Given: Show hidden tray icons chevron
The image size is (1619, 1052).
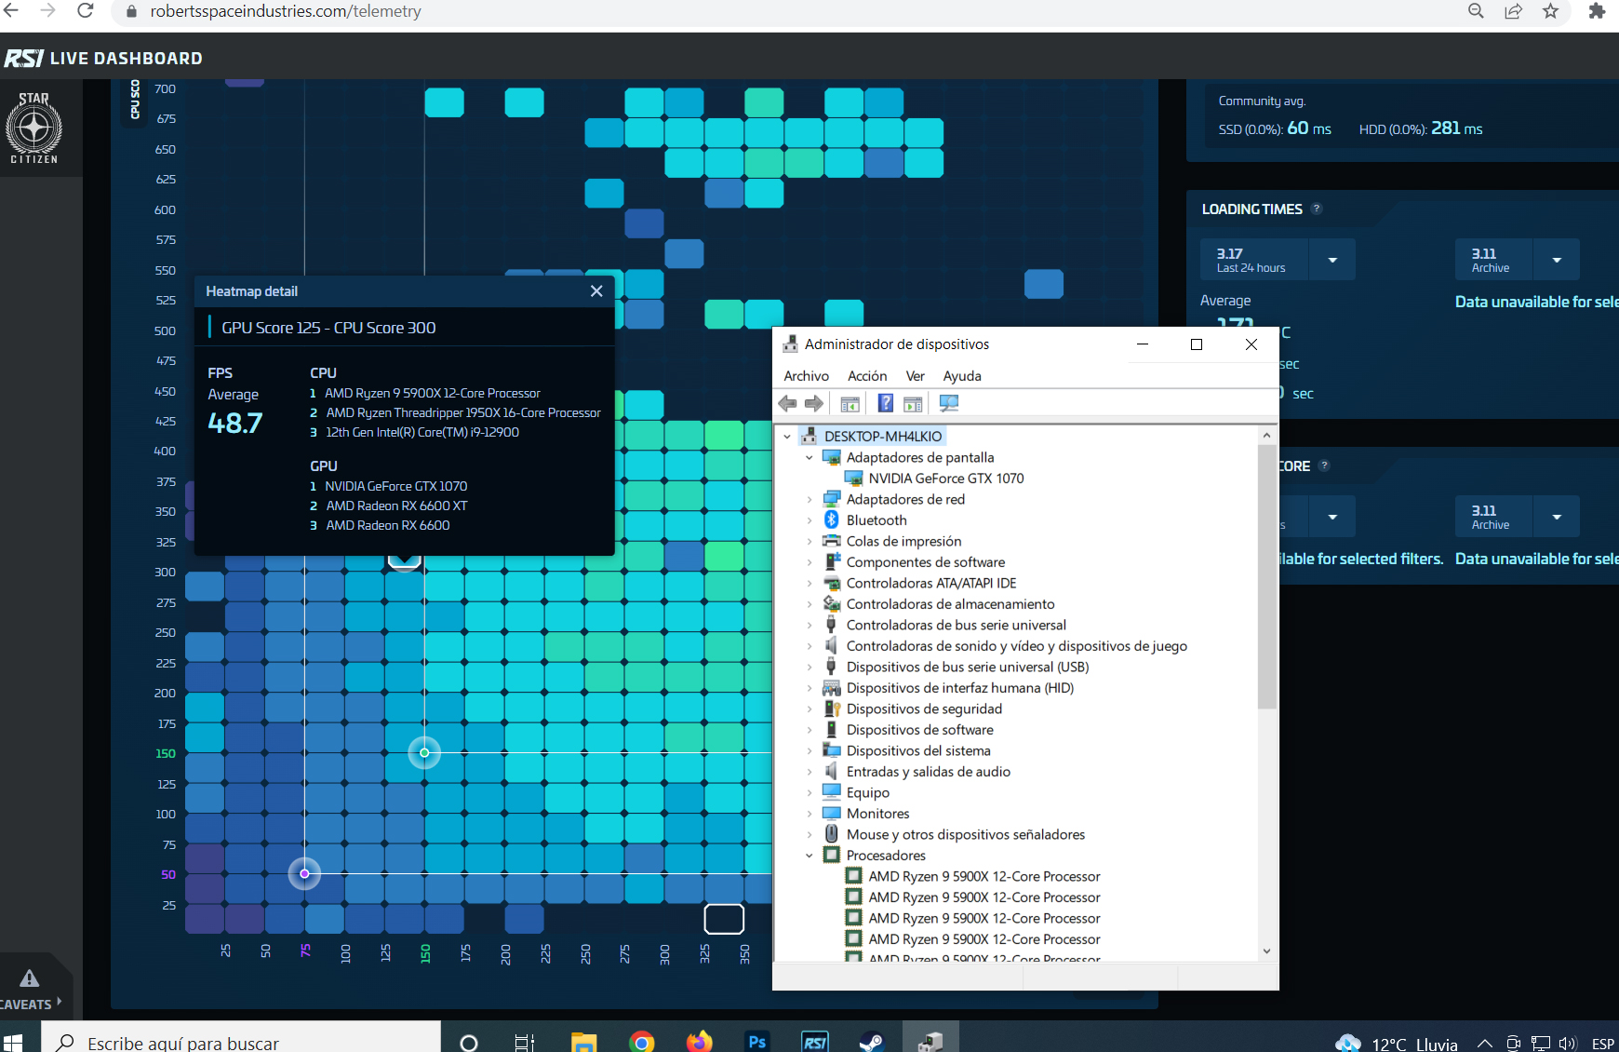Looking at the screenshot, I should 1485,1043.
